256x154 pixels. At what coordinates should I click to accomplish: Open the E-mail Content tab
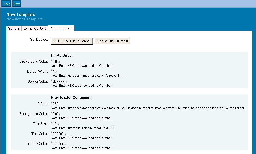[x=35, y=28]
